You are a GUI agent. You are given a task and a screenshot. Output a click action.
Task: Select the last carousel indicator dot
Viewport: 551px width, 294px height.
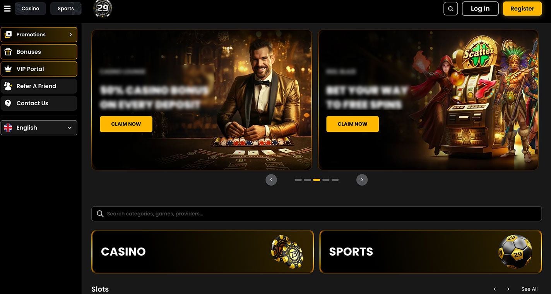[x=335, y=180]
